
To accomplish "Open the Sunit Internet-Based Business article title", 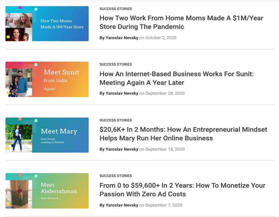I will click(176, 78).
